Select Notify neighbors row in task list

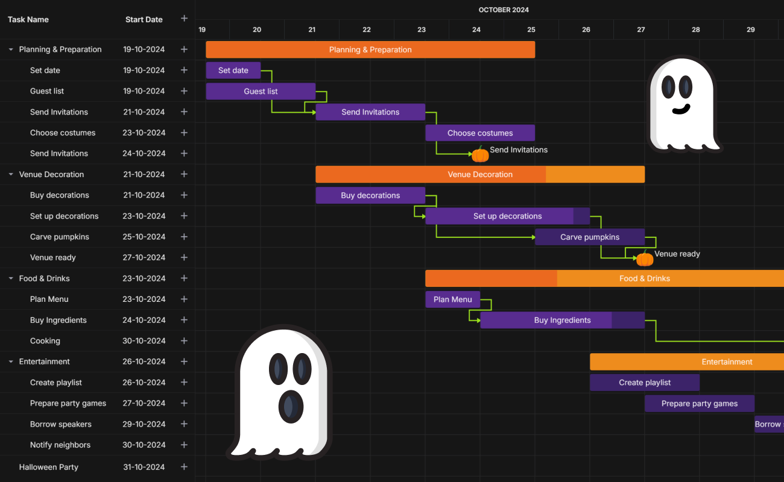97,445
